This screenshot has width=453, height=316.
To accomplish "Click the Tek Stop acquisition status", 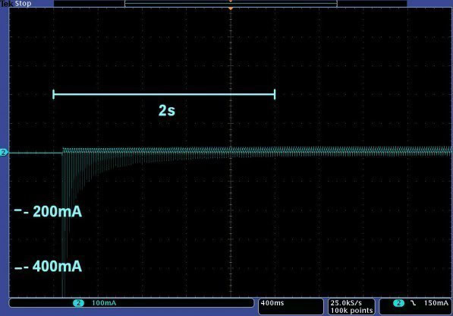I will [16, 4].
